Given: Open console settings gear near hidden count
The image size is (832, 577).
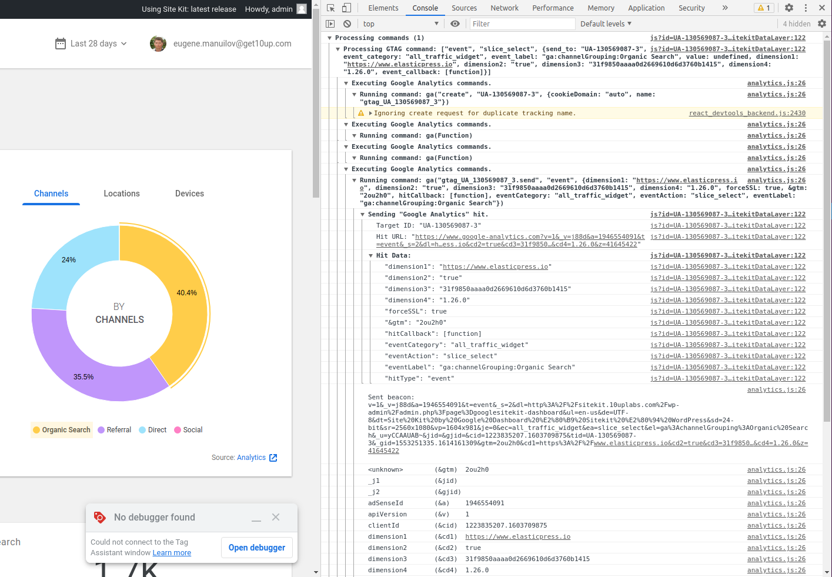Looking at the screenshot, I should coord(822,24).
